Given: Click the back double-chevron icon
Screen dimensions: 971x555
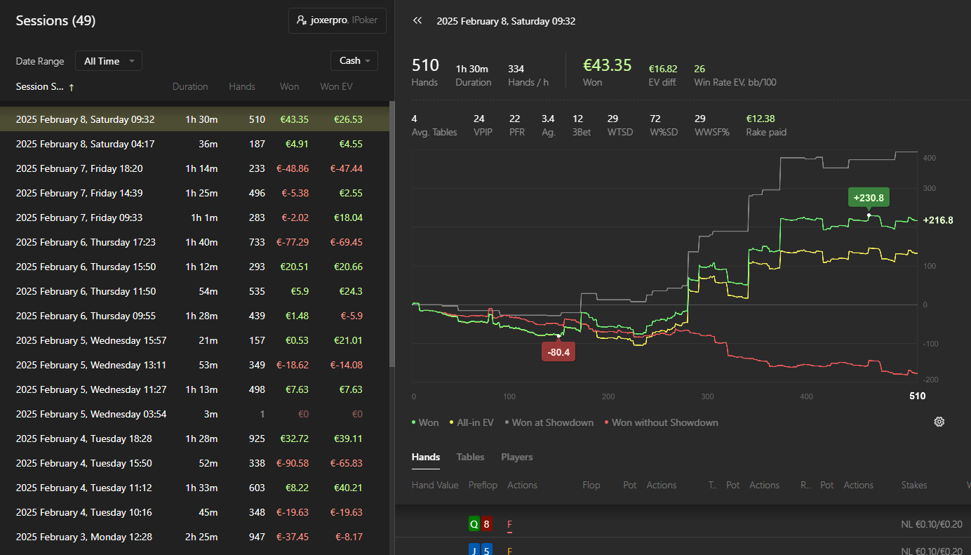Looking at the screenshot, I should [417, 21].
